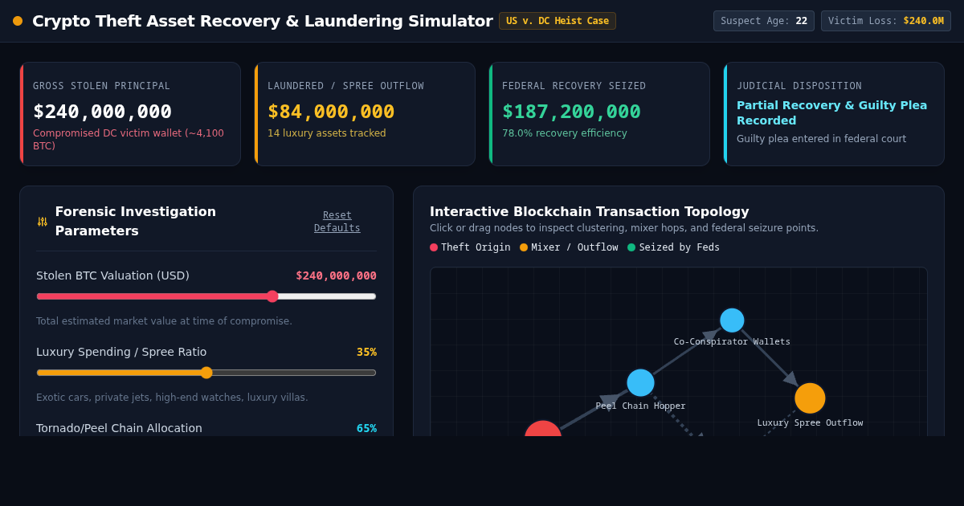Click the Mixer / Outflow legend dot
This screenshot has width=964, height=506.
pos(524,247)
